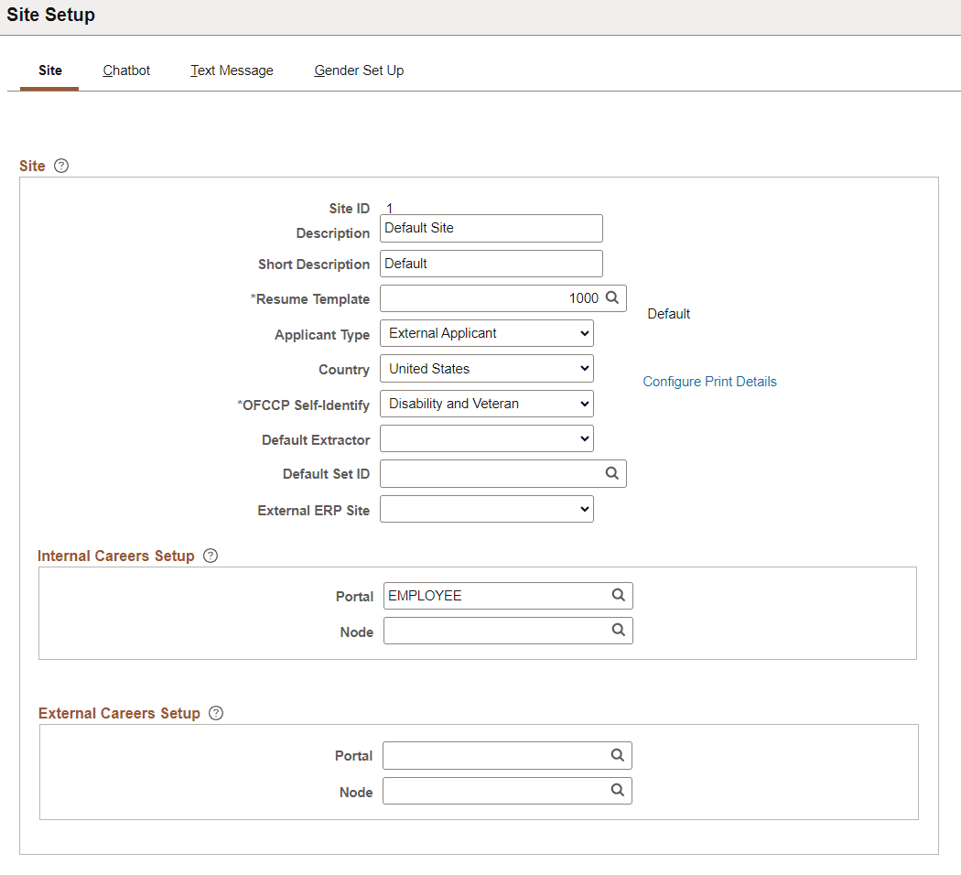Click the External Careers Setup help icon
This screenshot has height=875, width=961.
click(215, 713)
